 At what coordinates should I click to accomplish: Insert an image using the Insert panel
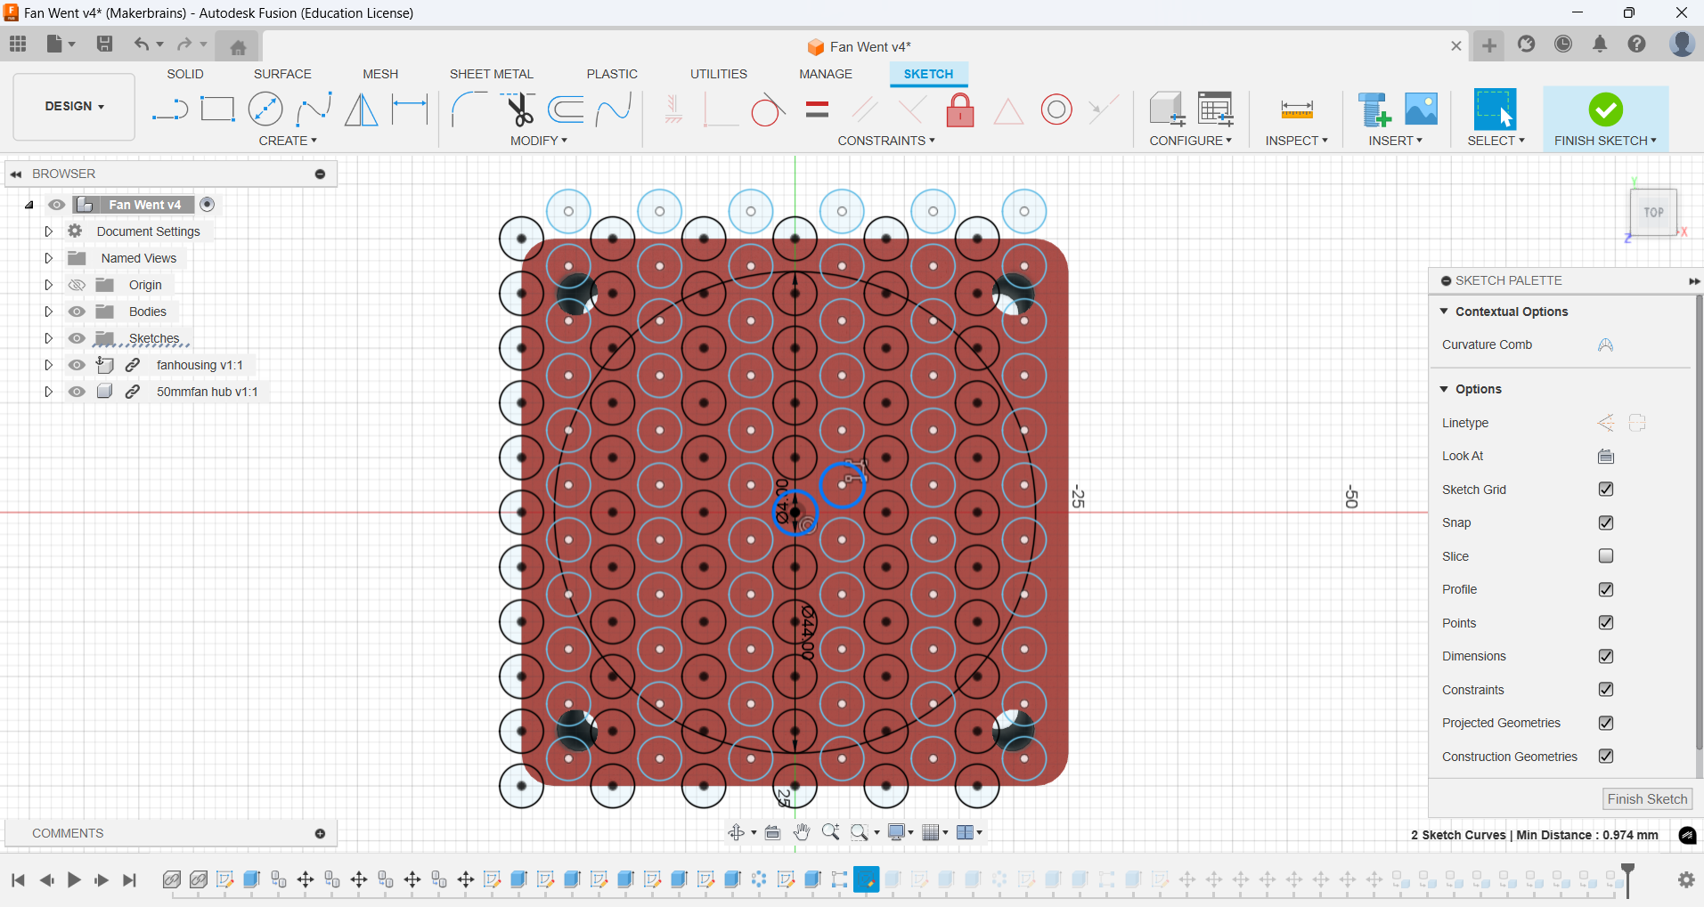coord(1419,109)
